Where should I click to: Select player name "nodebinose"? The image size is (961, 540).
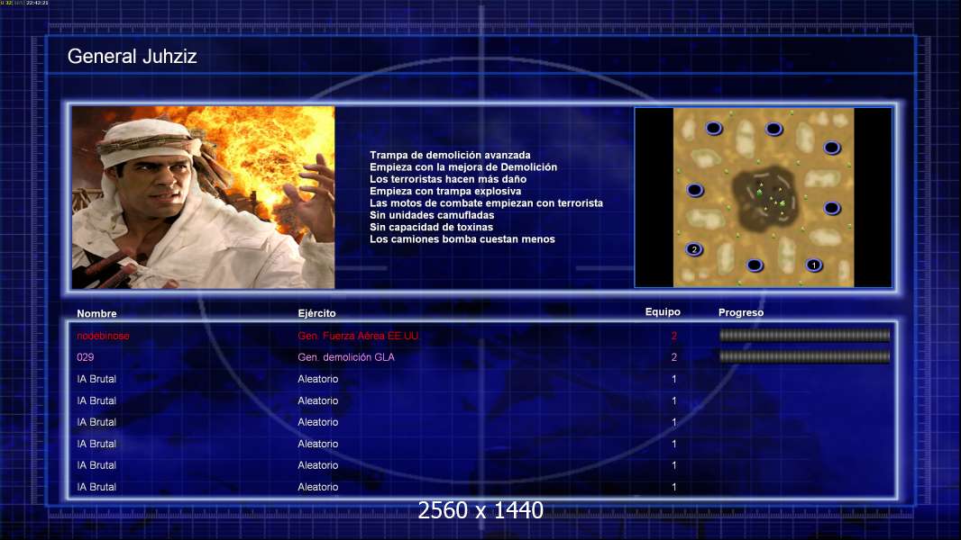(103, 336)
